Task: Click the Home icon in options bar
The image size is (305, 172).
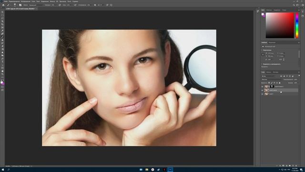Action: point(3,5)
